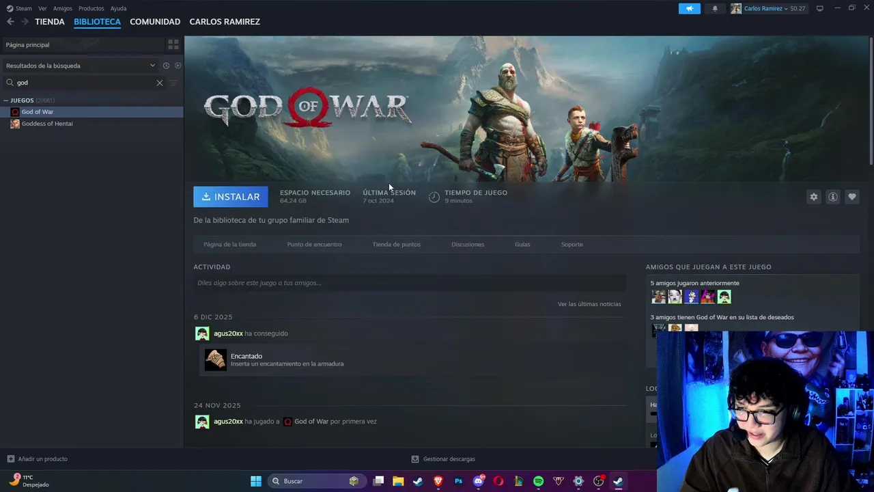Open Windows Start menu
This screenshot has width=874, height=492.
tap(256, 481)
